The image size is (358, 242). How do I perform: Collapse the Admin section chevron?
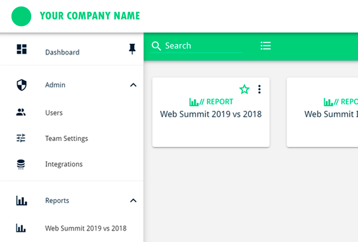point(133,85)
